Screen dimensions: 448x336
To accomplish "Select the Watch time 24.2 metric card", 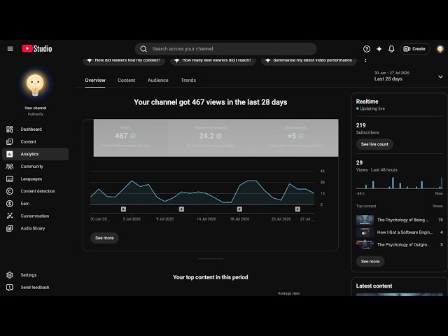I will point(211,138).
